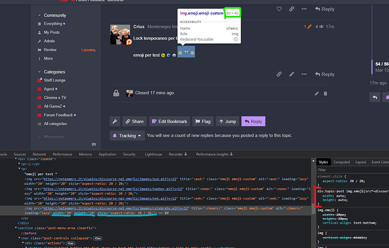Switch to DevTools Lighthouse tab
Screen dimensions: 389x248
tap(153, 154)
